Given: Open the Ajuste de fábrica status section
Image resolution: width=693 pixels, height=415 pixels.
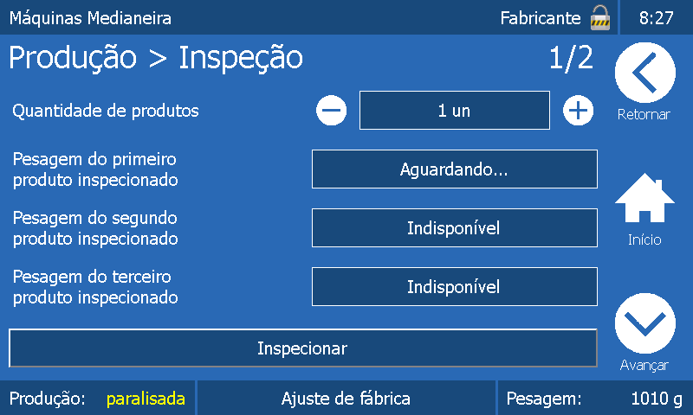Looking at the screenshot, I should click(x=346, y=399).
